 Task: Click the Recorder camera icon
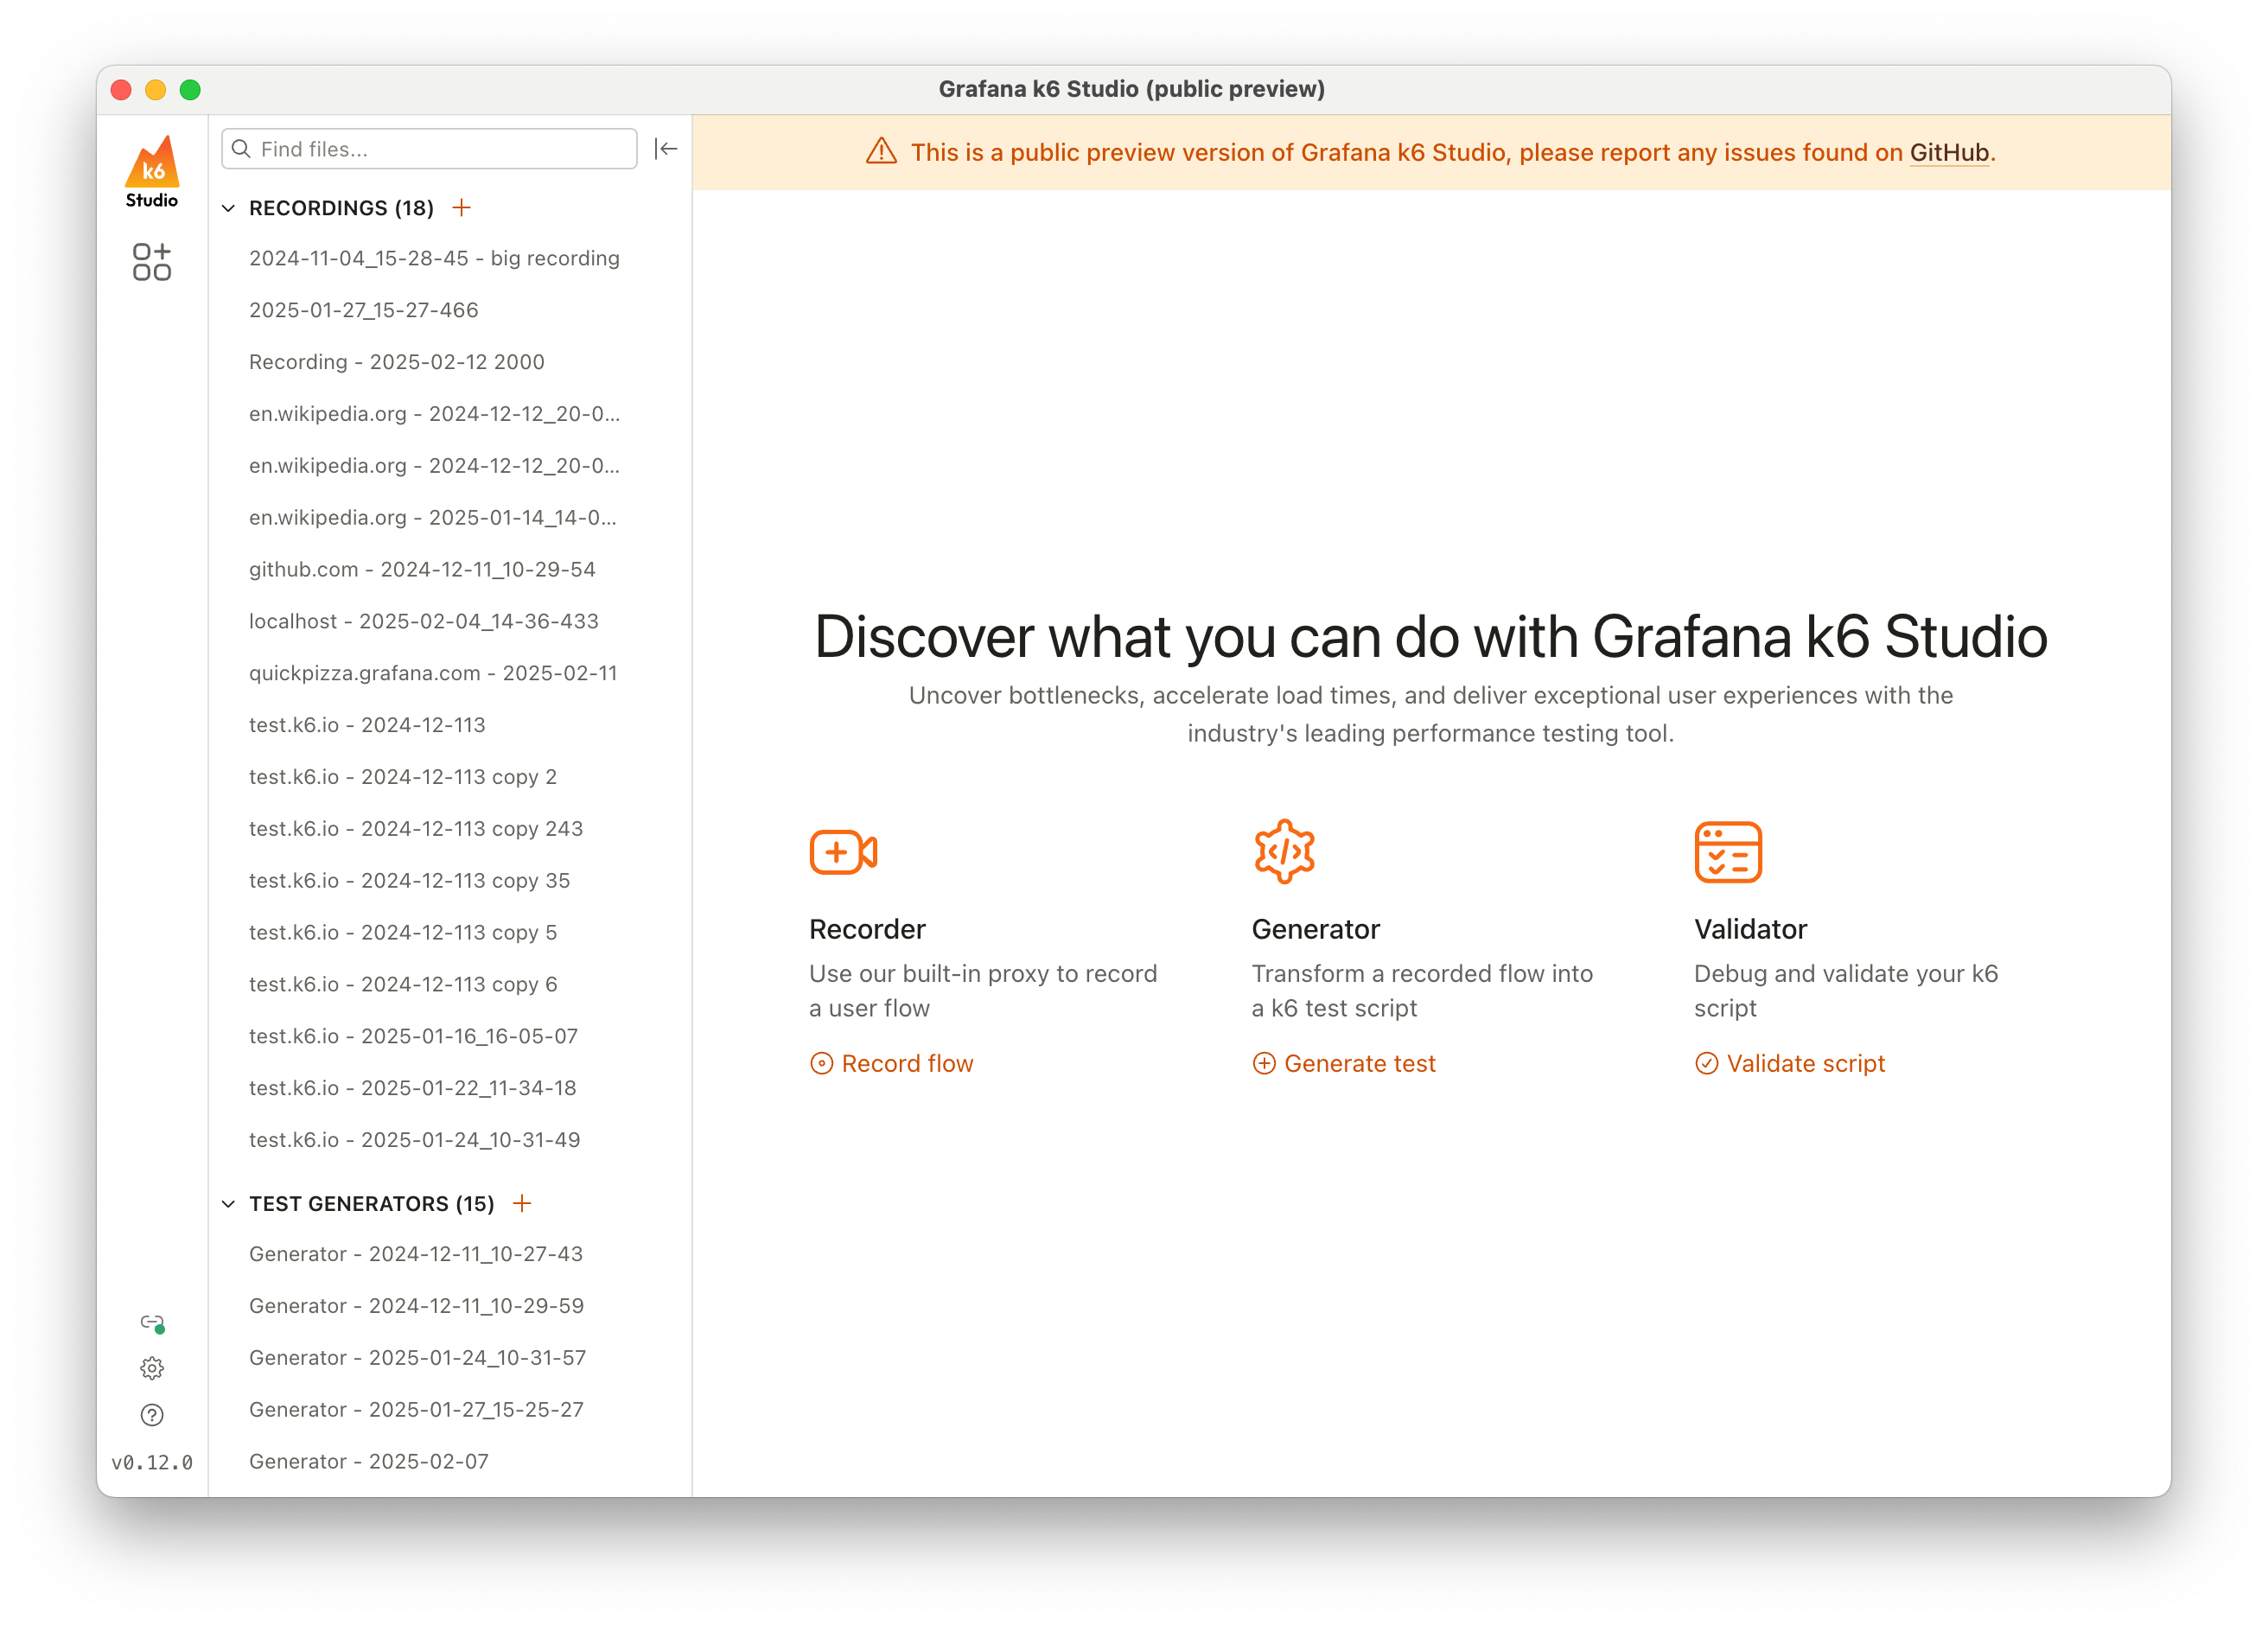point(843,852)
